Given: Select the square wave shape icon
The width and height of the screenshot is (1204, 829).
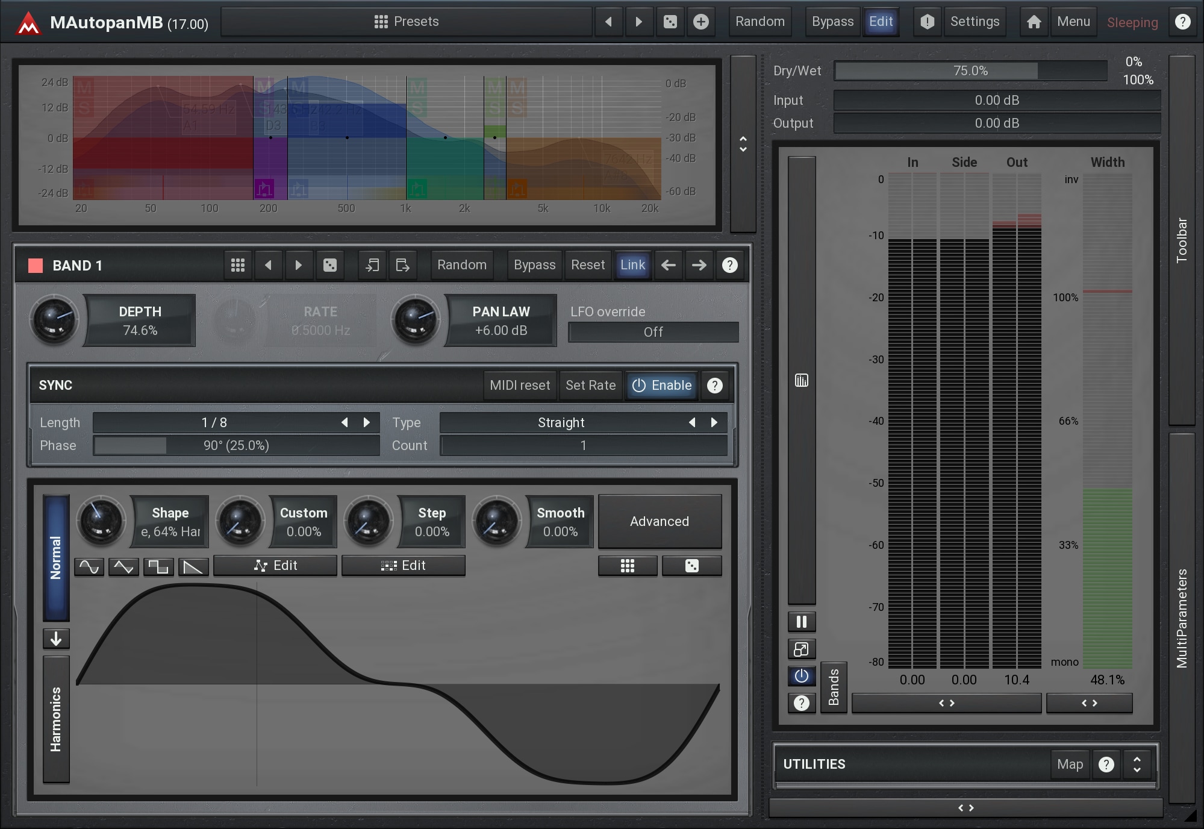Looking at the screenshot, I should 158,566.
